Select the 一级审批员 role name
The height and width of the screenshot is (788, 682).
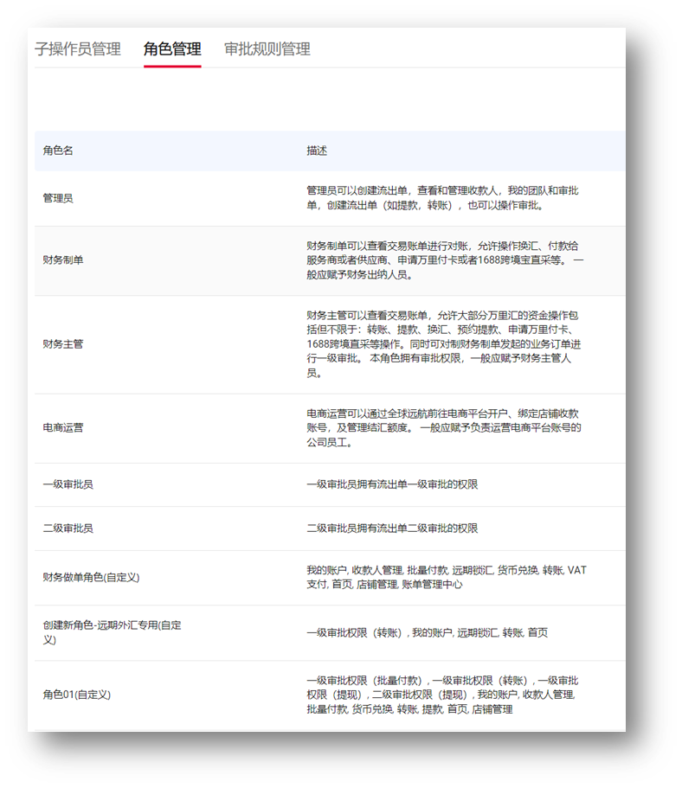pos(68,484)
